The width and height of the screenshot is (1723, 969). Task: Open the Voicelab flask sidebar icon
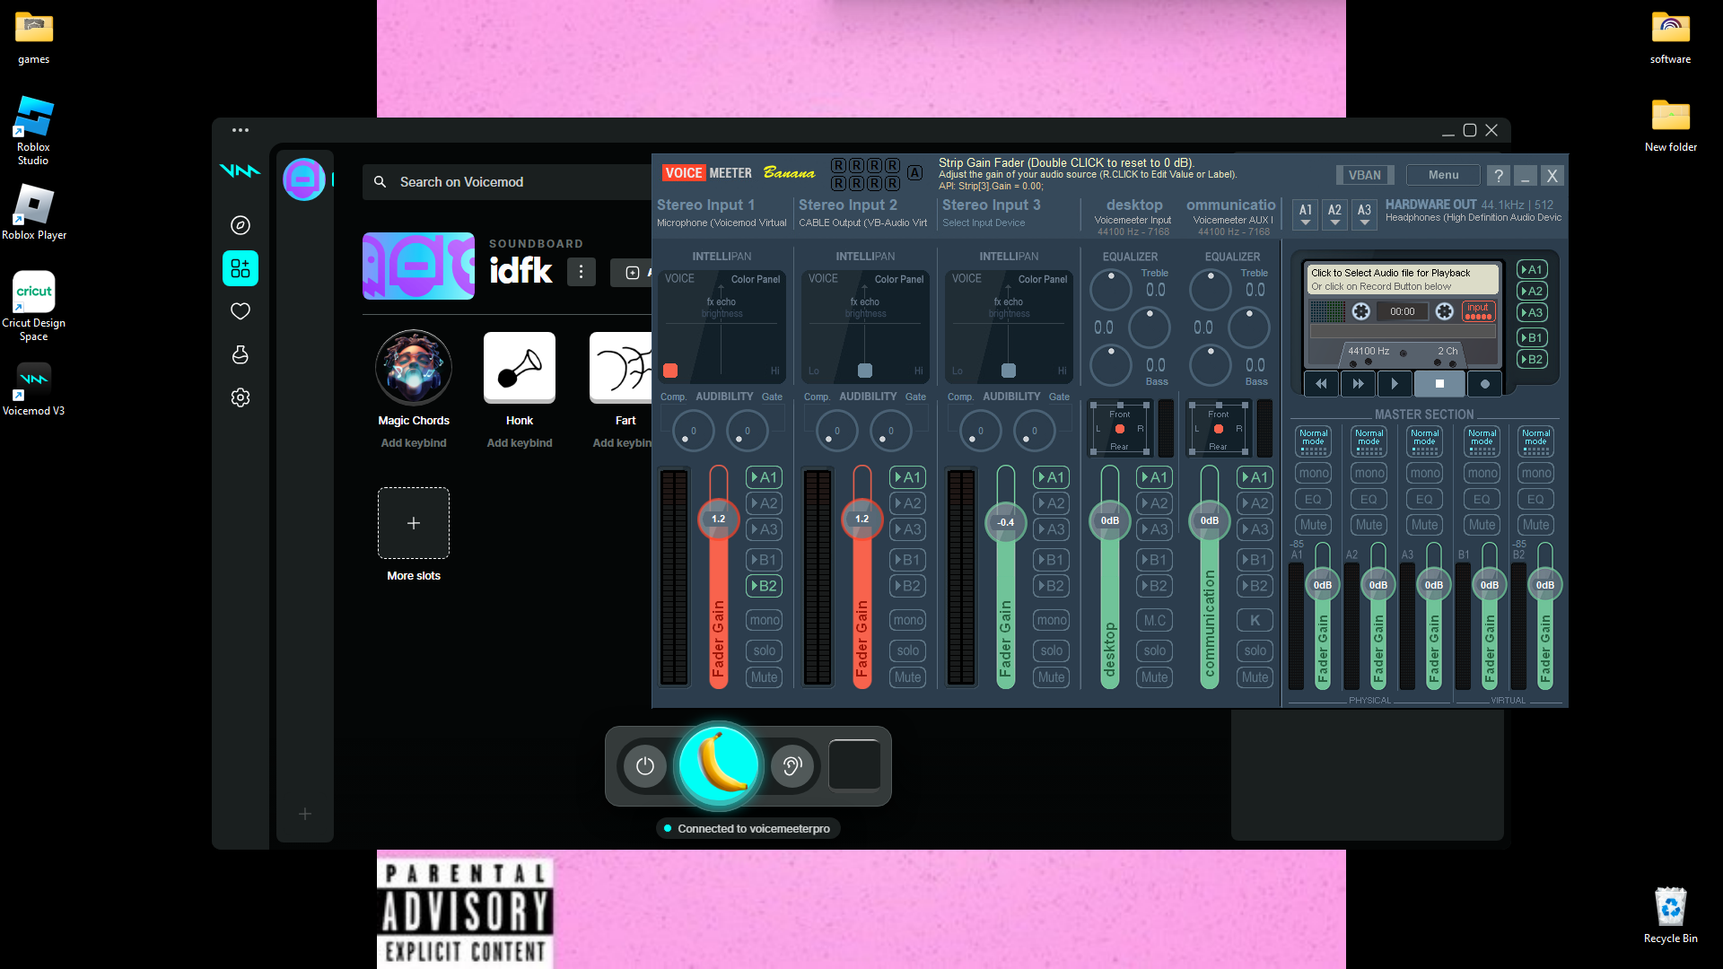tap(240, 354)
